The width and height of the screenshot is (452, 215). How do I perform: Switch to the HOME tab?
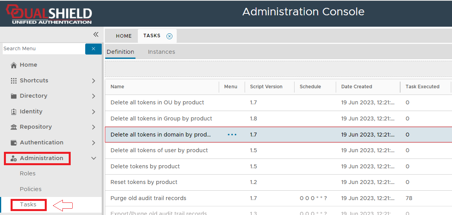click(124, 36)
